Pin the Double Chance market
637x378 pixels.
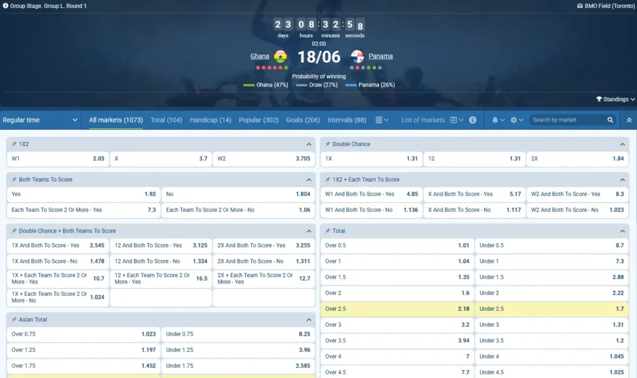point(327,144)
